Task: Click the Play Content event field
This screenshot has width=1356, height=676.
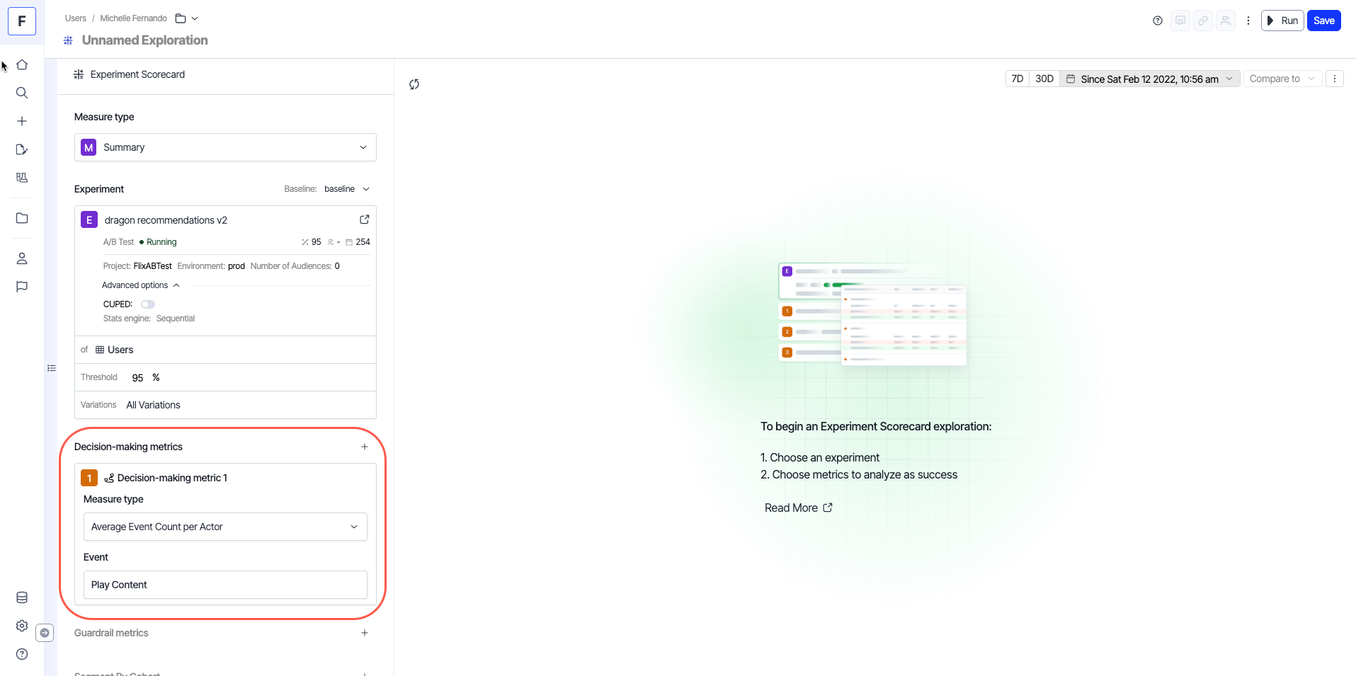Action: point(225,585)
